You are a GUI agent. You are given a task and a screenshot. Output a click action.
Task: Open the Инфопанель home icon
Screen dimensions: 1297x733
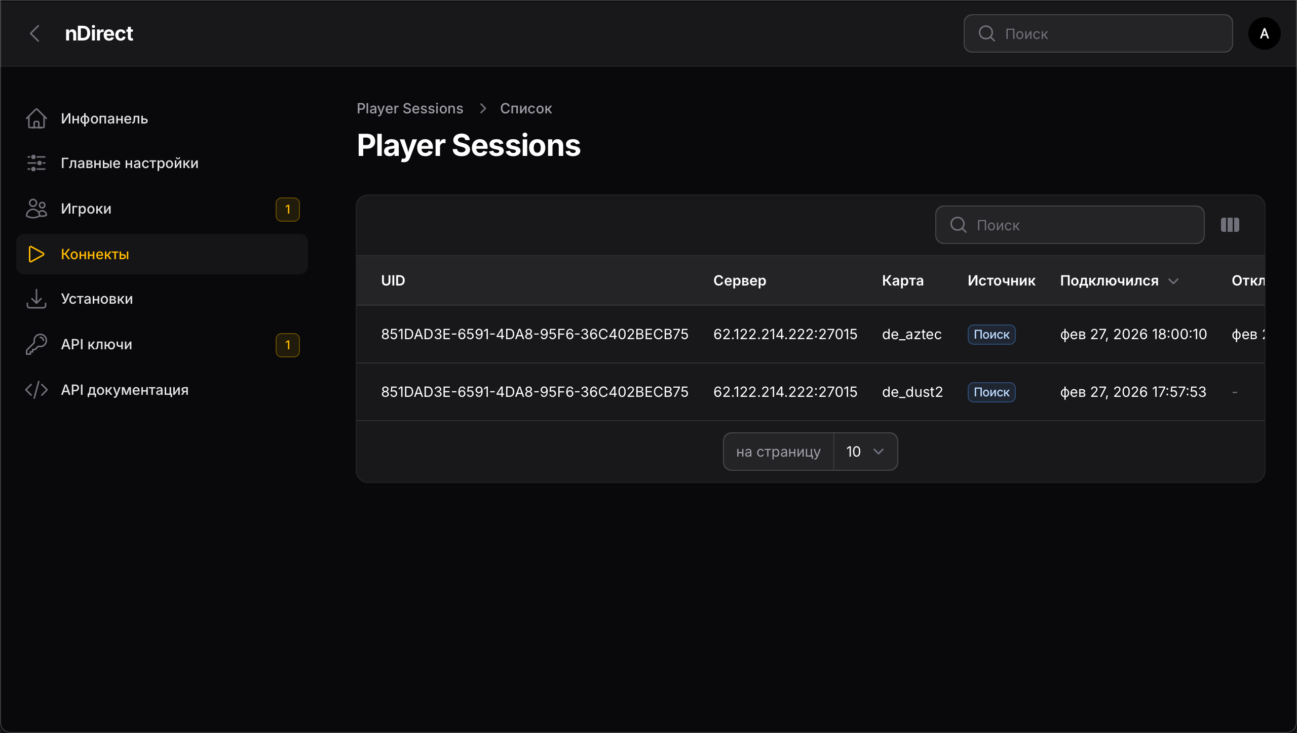(x=35, y=118)
